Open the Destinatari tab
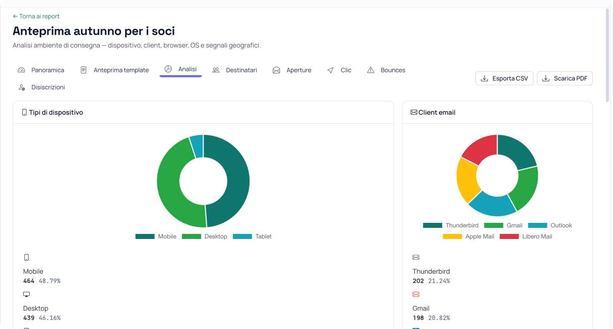Viewport: 613px width, 329px height. click(x=234, y=70)
